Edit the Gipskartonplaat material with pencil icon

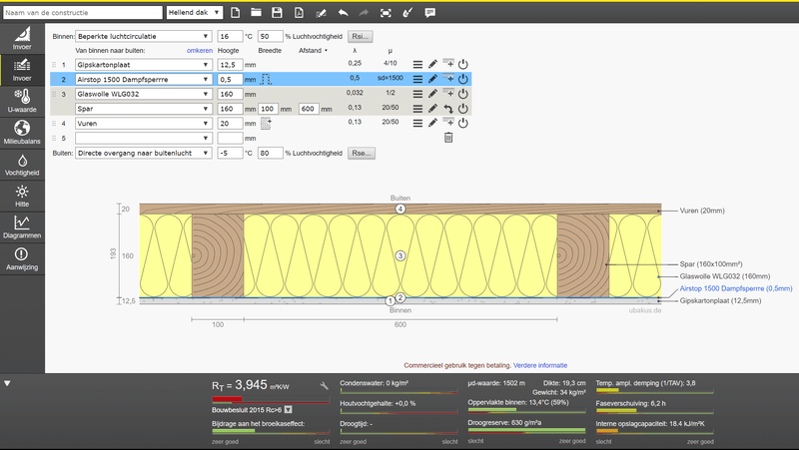click(432, 64)
